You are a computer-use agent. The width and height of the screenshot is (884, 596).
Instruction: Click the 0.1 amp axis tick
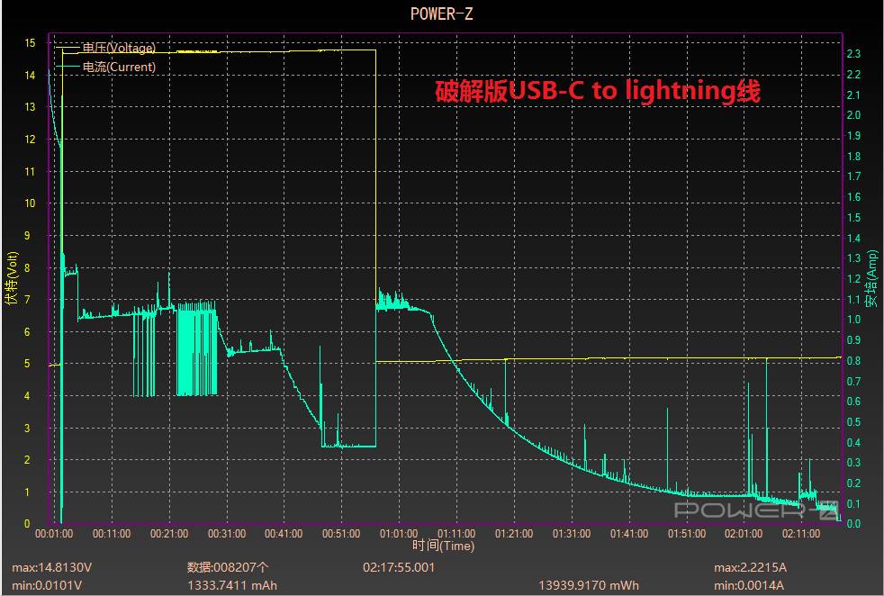click(853, 503)
